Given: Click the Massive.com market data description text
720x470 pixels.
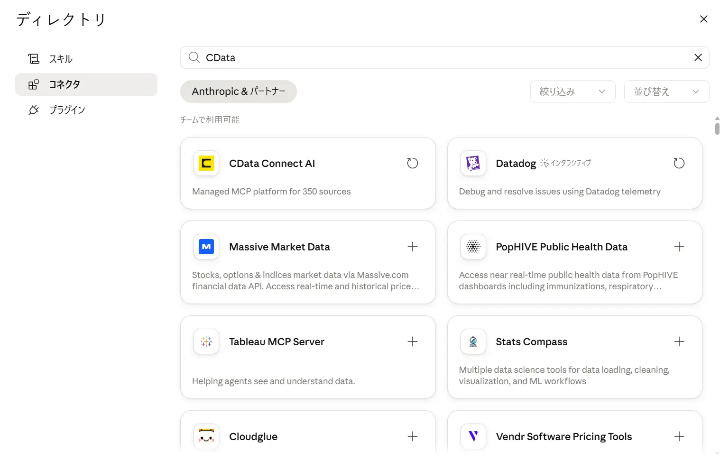Looking at the screenshot, I should coord(305,281).
